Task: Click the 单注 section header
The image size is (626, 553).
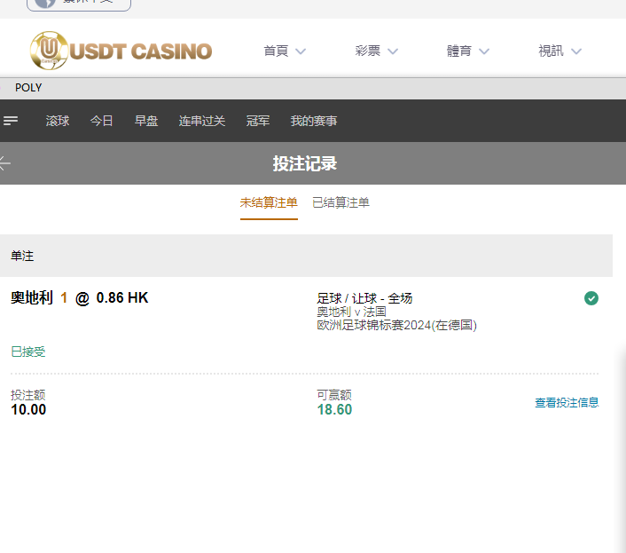Action: point(22,256)
